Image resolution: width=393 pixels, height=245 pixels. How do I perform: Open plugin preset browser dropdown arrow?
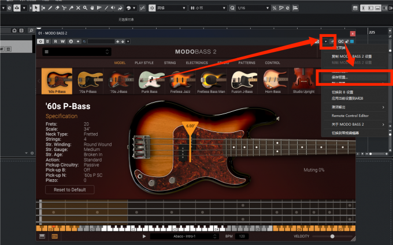(x=128, y=42)
